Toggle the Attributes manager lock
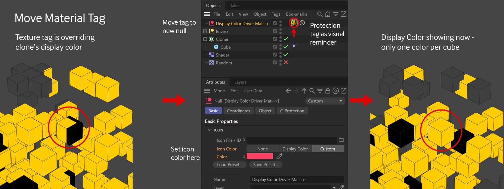Viewport: 504px width, 189px height. [328, 91]
